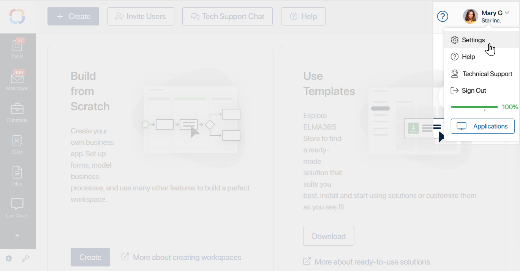Choose Technical Support menu entry

click(481, 74)
